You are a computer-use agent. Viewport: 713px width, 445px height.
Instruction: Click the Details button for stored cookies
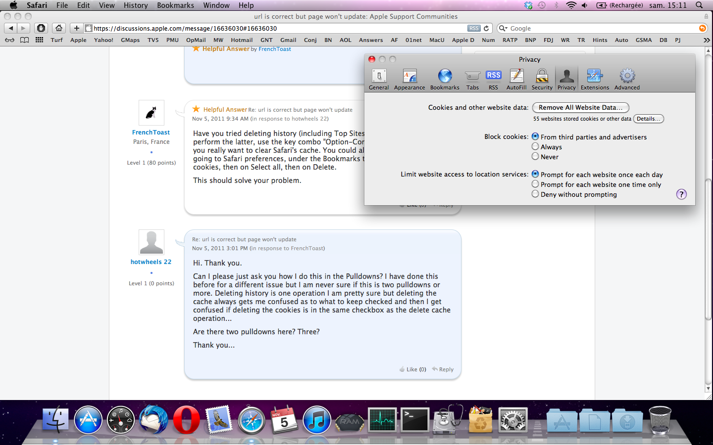pyautogui.click(x=648, y=119)
